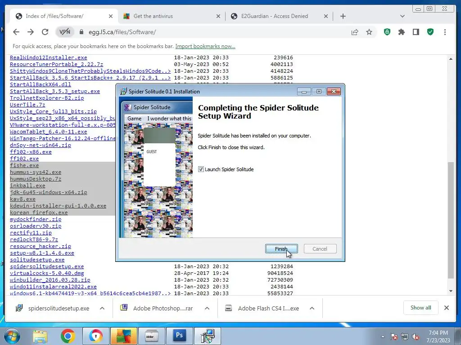Open the VPN badge in the address bar
The height and width of the screenshot is (345, 461).
65,32
